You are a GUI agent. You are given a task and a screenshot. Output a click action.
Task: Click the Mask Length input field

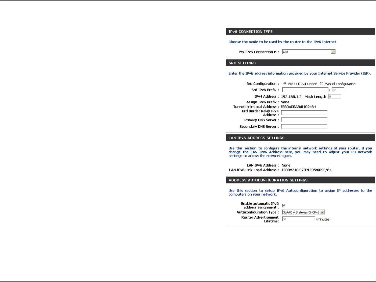(335, 97)
